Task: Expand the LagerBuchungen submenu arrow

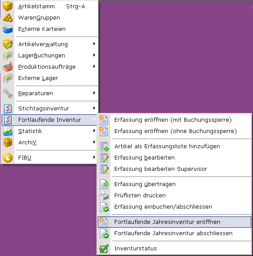Action: (x=94, y=55)
